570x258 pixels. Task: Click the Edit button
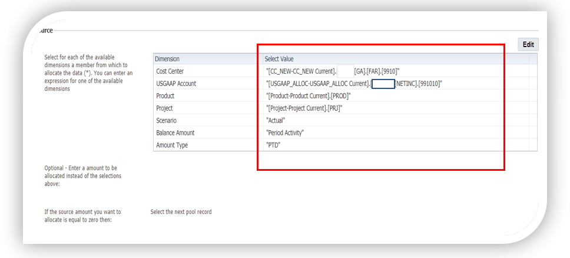coord(528,45)
